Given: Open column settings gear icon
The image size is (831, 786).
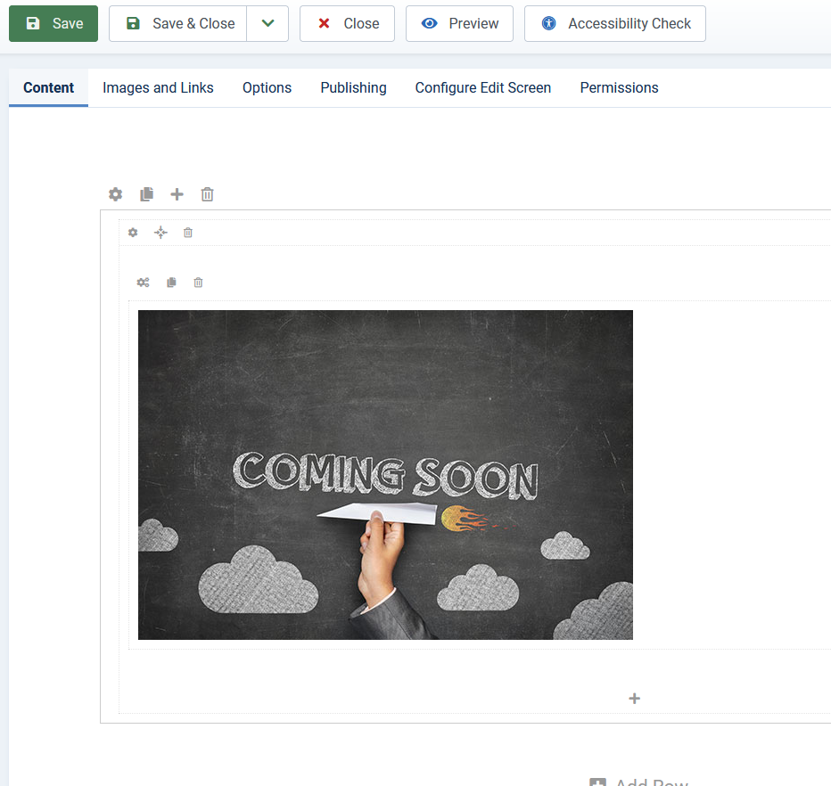Looking at the screenshot, I should click(133, 233).
